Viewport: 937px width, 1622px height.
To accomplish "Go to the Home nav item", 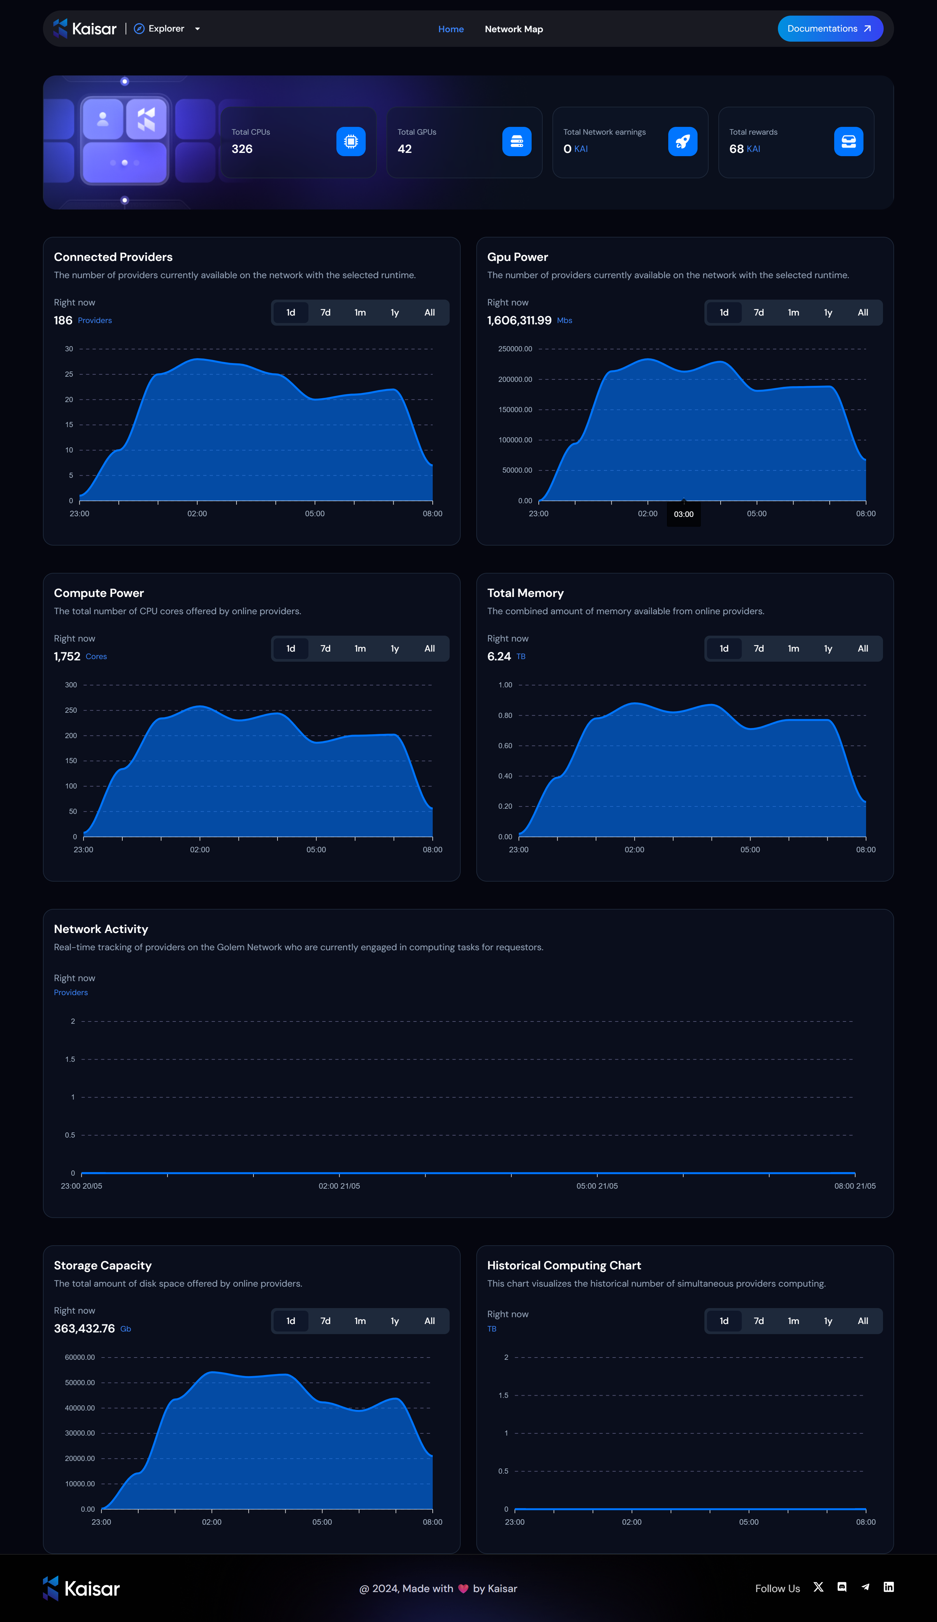I will (451, 29).
